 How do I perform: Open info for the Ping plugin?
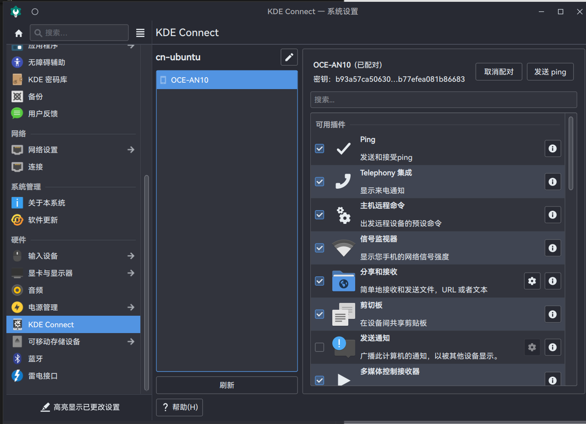click(x=553, y=148)
